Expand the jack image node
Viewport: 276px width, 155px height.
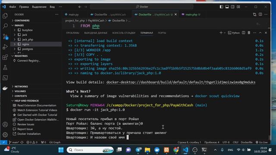(x=15, y=35)
